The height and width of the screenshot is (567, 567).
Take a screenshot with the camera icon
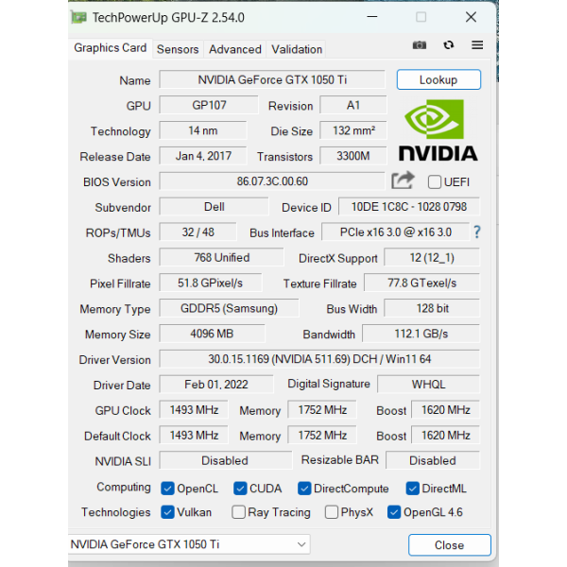[x=419, y=45]
